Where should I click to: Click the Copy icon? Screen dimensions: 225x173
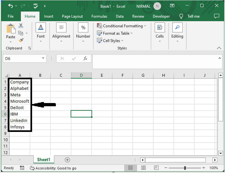pyautogui.click(x=21, y=33)
